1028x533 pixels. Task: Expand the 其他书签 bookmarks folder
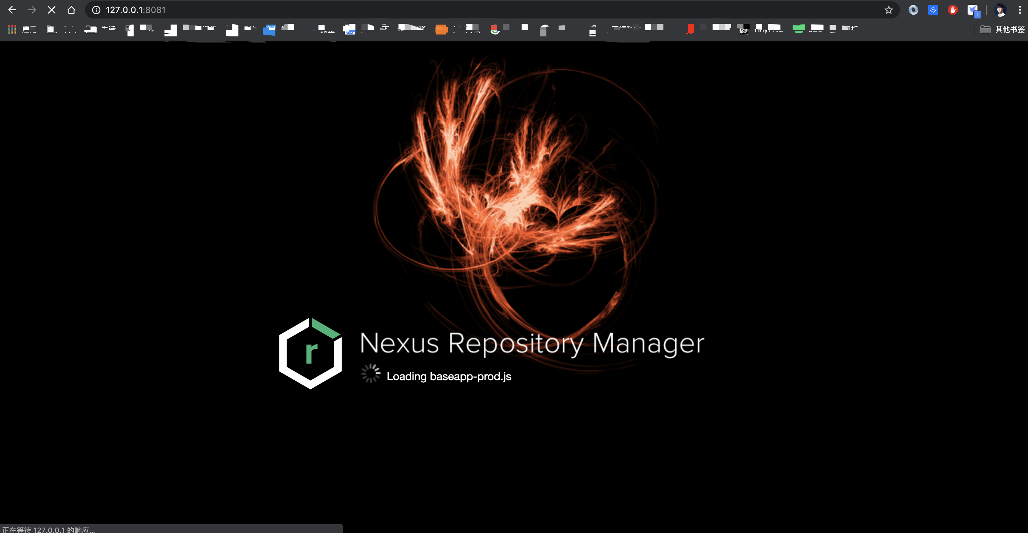(x=1003, y=29)
